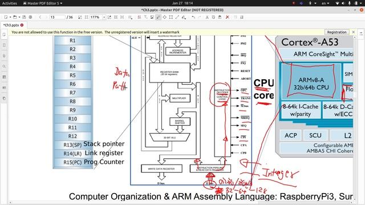Open a file with the folder icon
This screenshot has width=365, height=205.
[15, 17]
